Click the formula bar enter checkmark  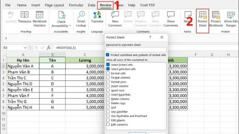tap(42, 48)
